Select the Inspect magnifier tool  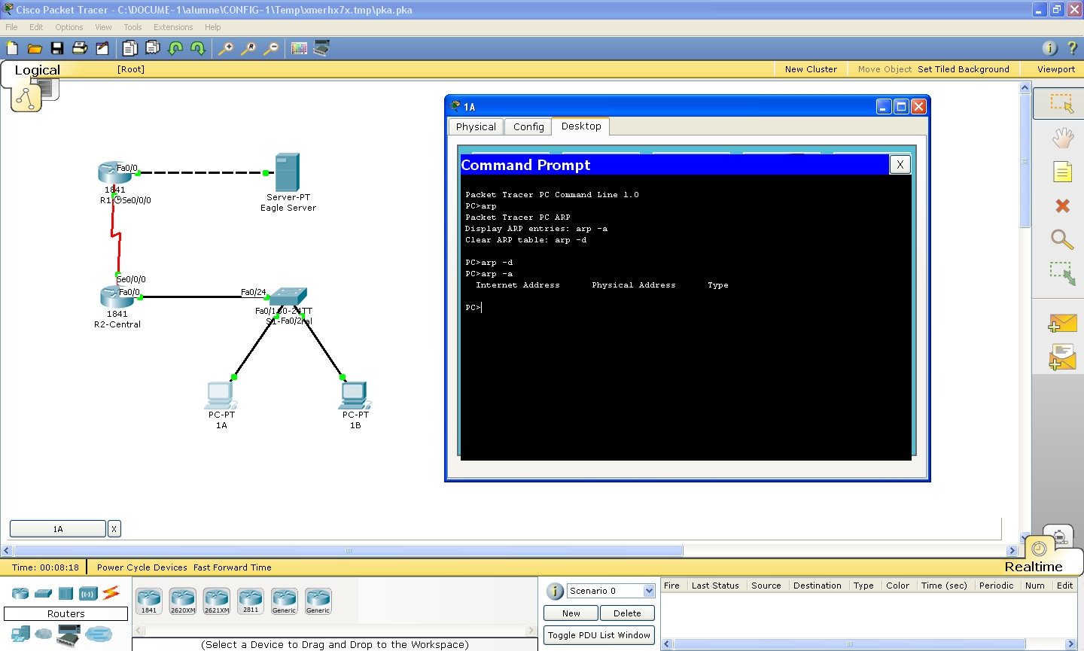point(1061,239)
